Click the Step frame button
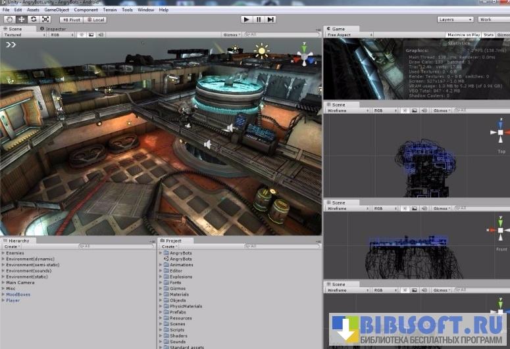This screenshot has width=510, height=349. [x=270, y=20]
